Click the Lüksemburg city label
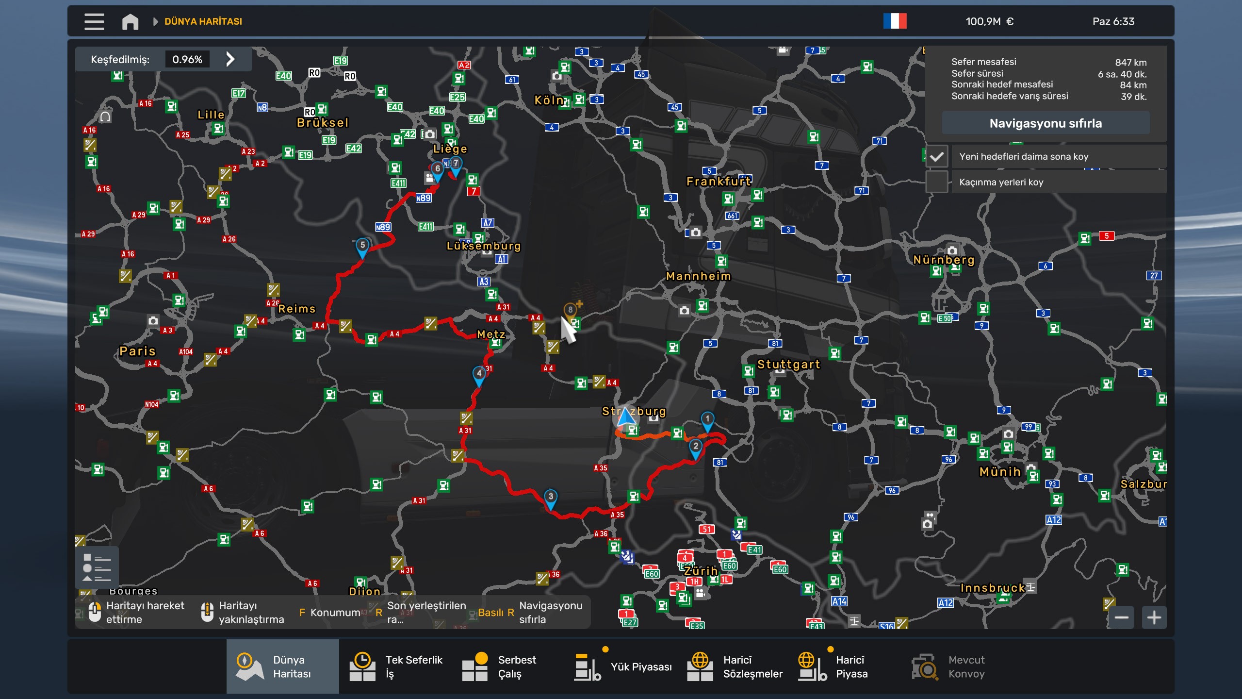Screen dimensions: 1242x699 484,246
